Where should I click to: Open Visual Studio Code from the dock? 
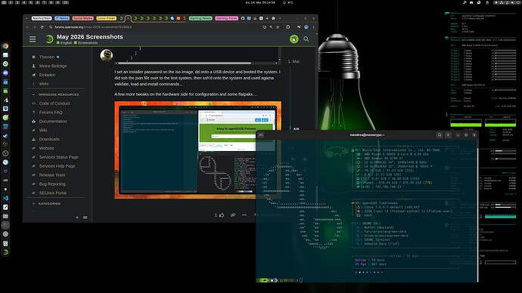(5, 199)
